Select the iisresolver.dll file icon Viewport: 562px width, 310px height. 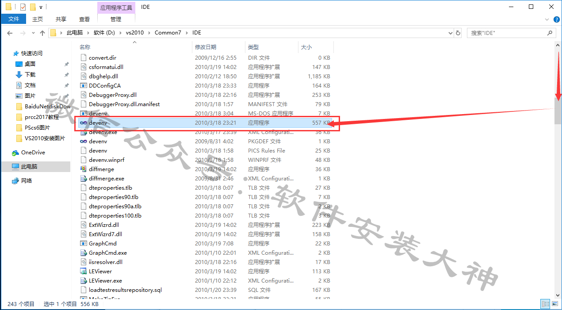point(83,262)
